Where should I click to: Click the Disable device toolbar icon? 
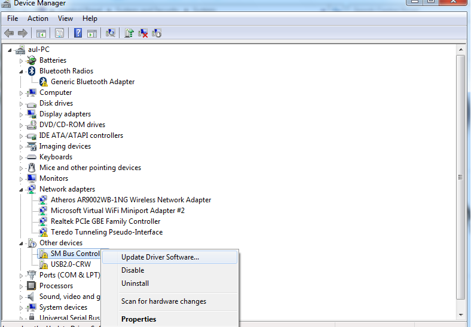point(157,33)
